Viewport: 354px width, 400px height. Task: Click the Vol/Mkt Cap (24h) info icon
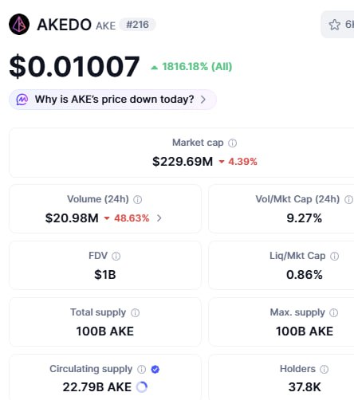(348, 199)
